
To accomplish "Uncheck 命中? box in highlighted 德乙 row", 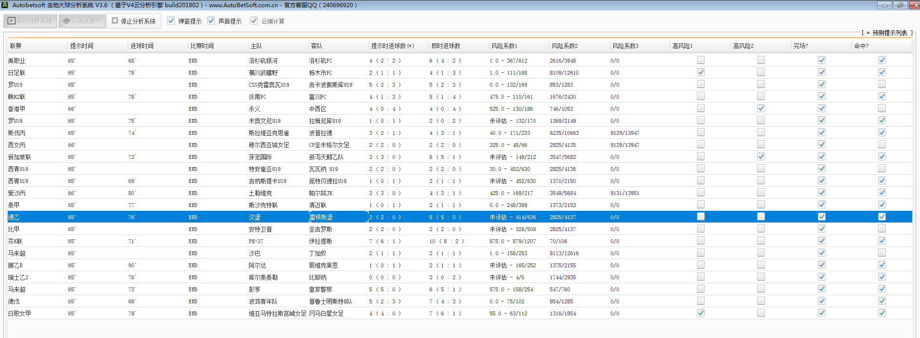I will (882, 217).
